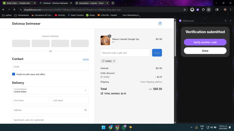
Task: Click the Log in link
Action: (x=86, y=59)
